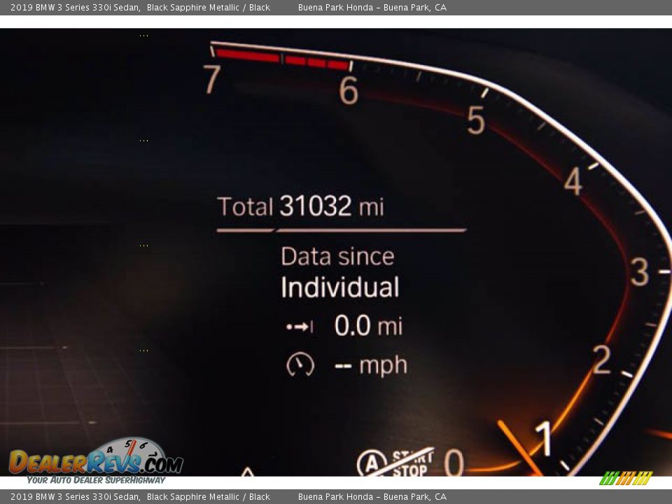The width and height of the screenshot is (672, 504).
Task: Select the 'Individual' trip data text
Action: coord(340,288)
